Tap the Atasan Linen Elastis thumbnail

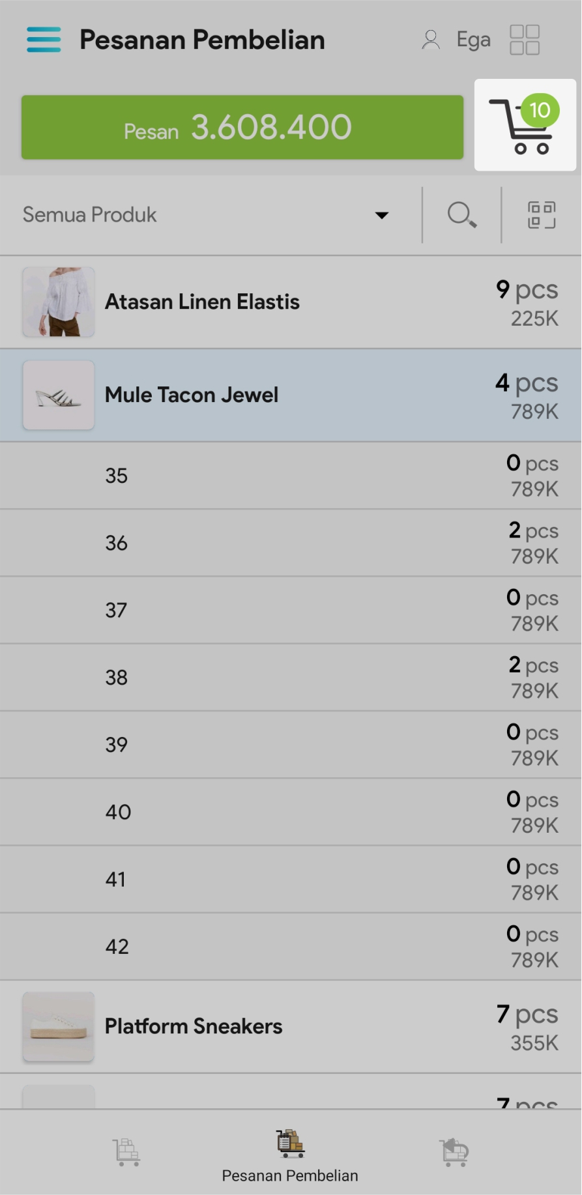pyautogui.click(x=59, y=302)
